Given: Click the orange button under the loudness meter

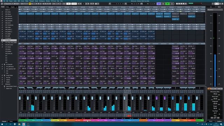Looking at the screenshot, I should tap(209, 89).
